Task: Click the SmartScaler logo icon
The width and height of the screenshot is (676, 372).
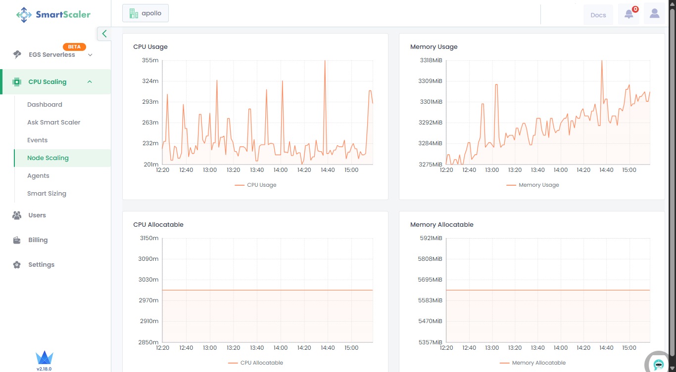Action: [24, 15]
